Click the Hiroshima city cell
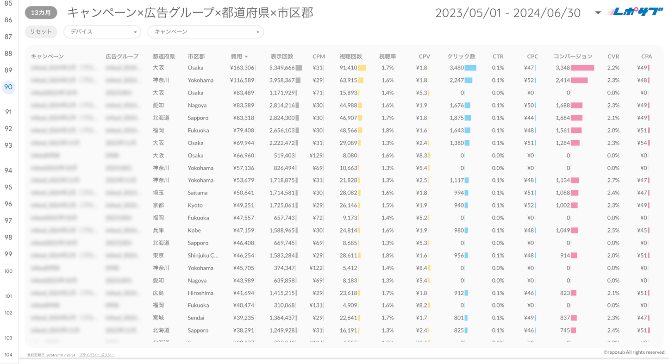The height and width of the screenshot is (364, 669). coord(200,293)
